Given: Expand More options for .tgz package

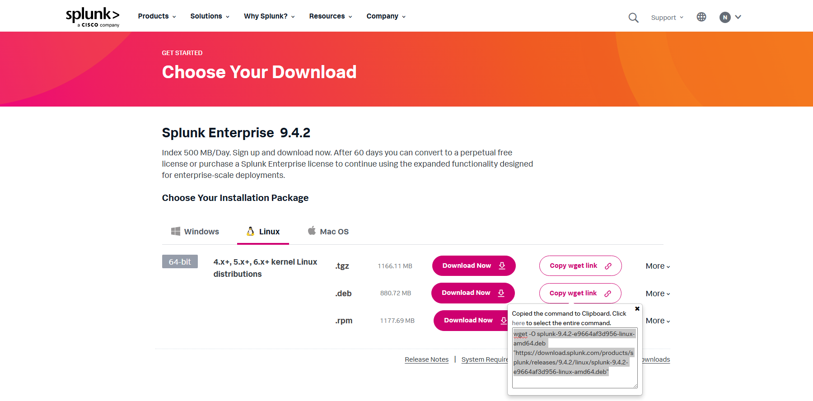Looking at the screenshot, I should pos(658,266).
